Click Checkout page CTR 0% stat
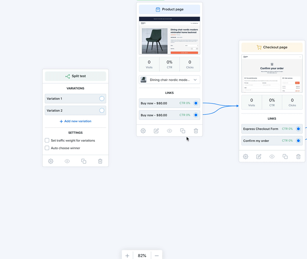 point(272,102)
